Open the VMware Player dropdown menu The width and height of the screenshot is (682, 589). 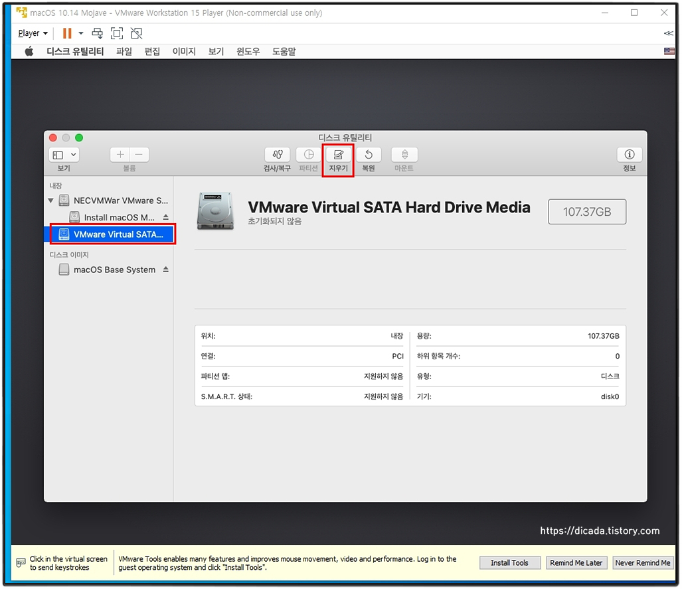tap(33, 33)
